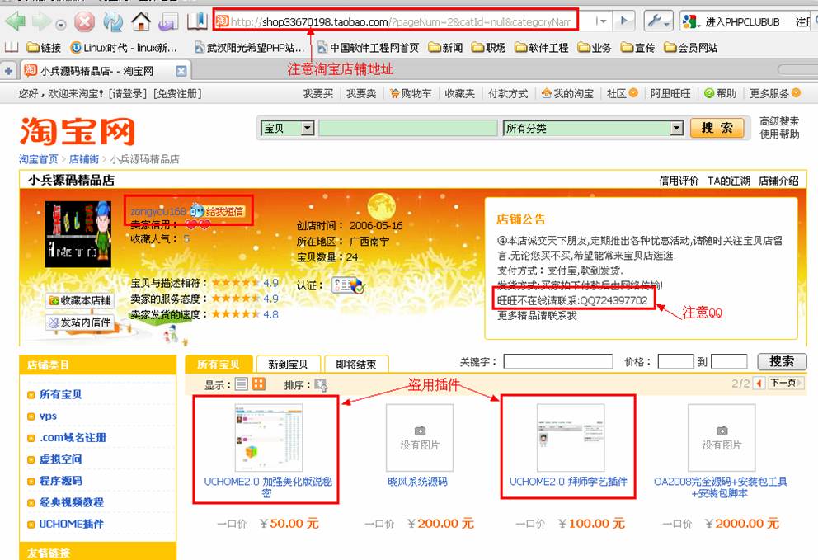Click the Refresh page icon
Screen dimensions: 818x560
click(113, 22)
